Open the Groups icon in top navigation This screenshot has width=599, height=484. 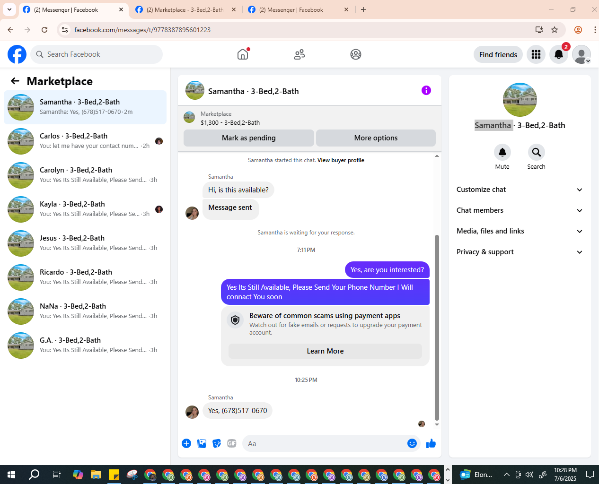[356, 54]
